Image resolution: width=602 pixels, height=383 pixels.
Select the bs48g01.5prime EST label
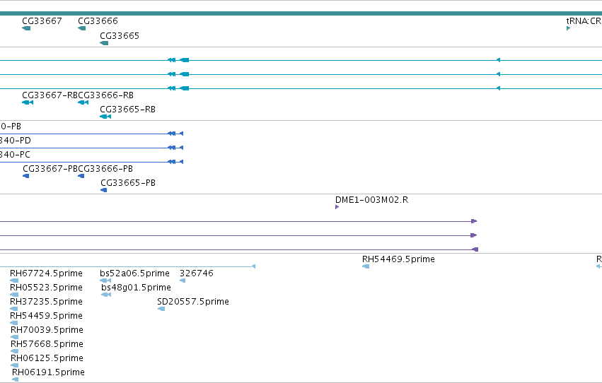pos(137,288)
